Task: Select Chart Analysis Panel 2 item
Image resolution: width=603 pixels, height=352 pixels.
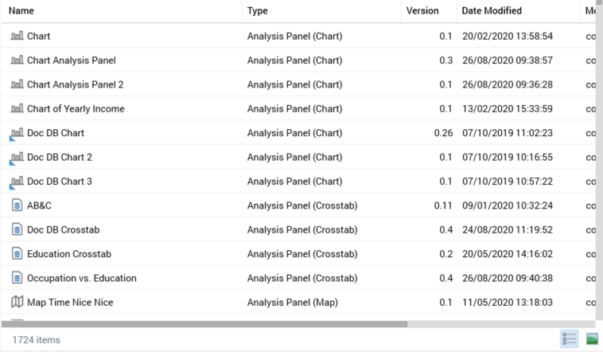Action: [75, 84]
